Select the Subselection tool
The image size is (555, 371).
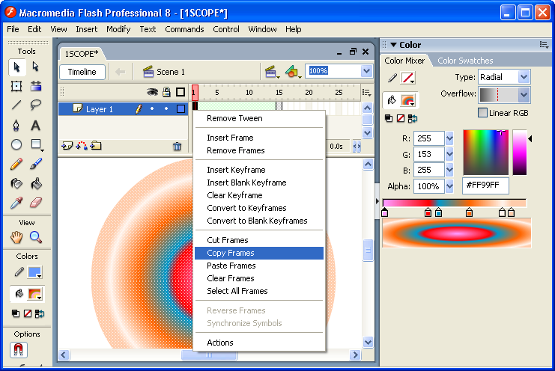pyautogui.click(x=35, y=67)
